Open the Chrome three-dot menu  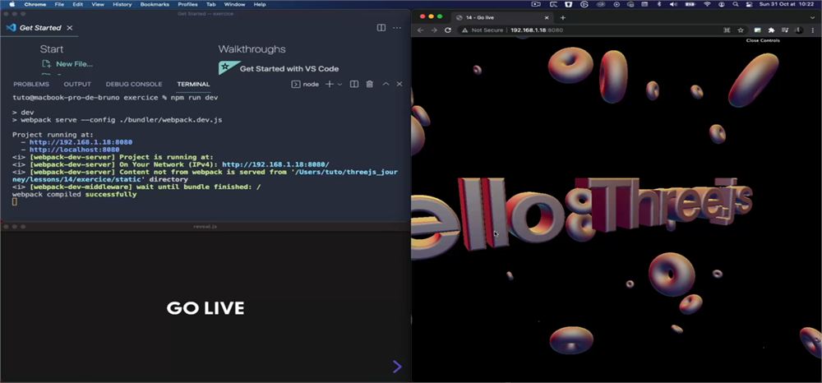[x=812, y=30]
